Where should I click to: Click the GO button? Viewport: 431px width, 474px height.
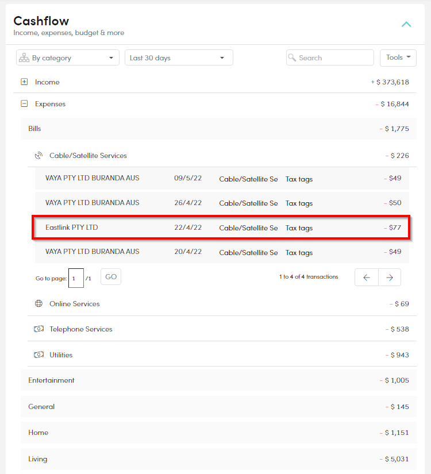click(111, 276)
